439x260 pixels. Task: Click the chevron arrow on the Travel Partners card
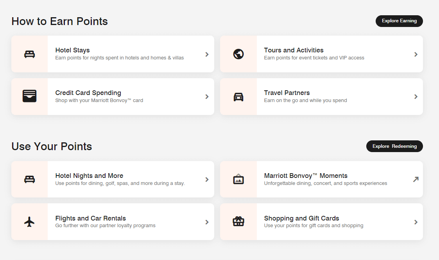[x=416, y=97]
